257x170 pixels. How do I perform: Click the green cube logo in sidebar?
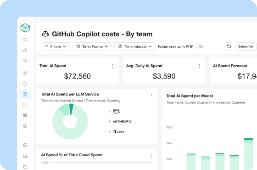pyautogui.click(x=25, y=28)
